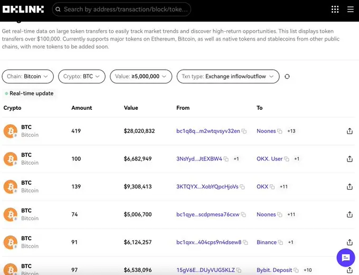Copy Noones address in the 74 BTC row
The image size is (359, 275).
pyautogui.click(x=280, y=214)
